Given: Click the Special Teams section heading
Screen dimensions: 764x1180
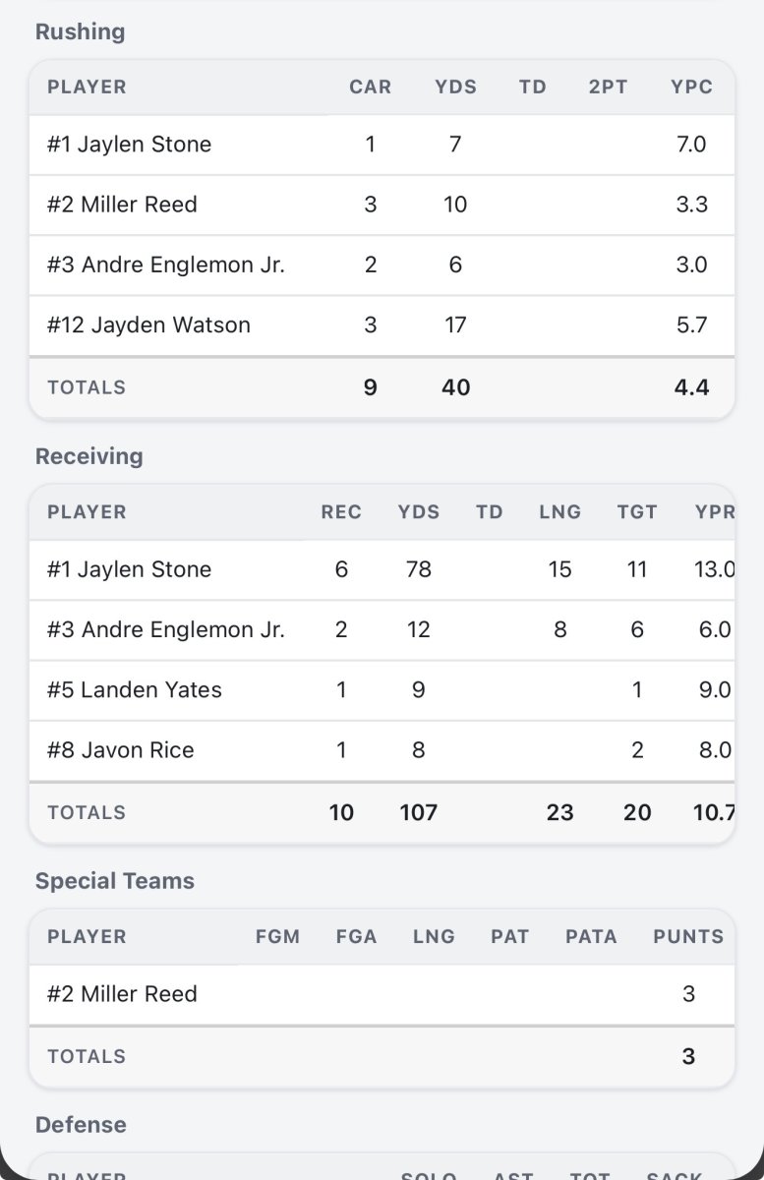Looking at the screenshot, I should point(115,881).
